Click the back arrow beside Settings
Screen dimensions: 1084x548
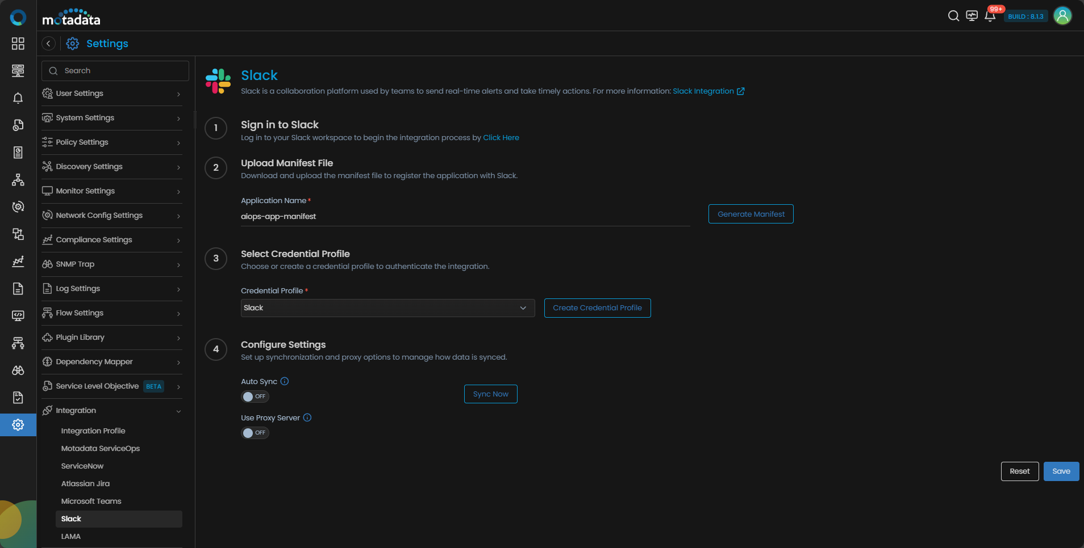(x=49, y=44)
